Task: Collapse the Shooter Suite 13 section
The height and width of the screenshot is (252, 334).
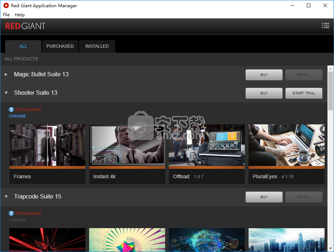Action: pyautogui.click(x=6, y=93)
